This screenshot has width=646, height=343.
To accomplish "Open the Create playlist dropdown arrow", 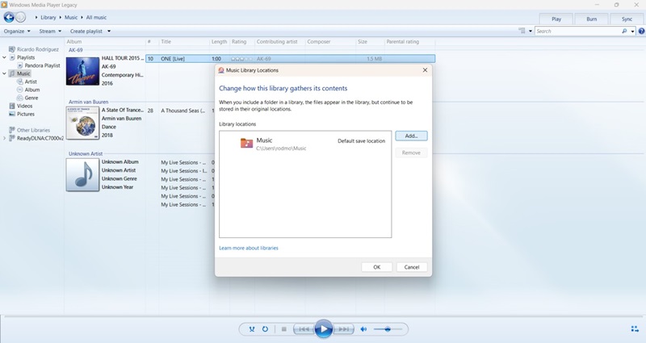I will (109, 31).
